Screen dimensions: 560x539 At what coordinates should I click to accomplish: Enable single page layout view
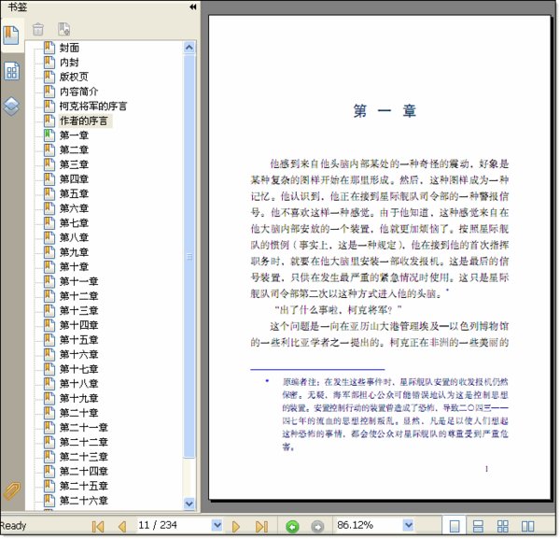(455, 526)
